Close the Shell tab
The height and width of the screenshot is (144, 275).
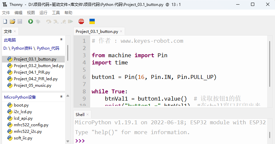click(x=87, y=114)
